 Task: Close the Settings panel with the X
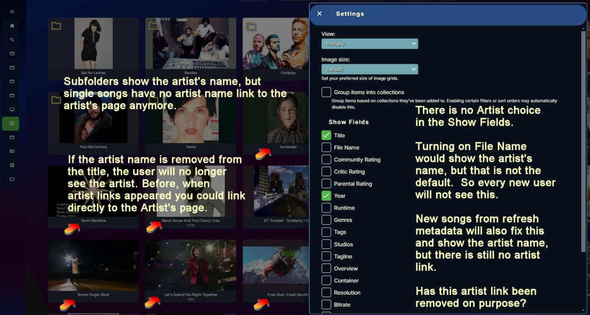pos(320,14)
